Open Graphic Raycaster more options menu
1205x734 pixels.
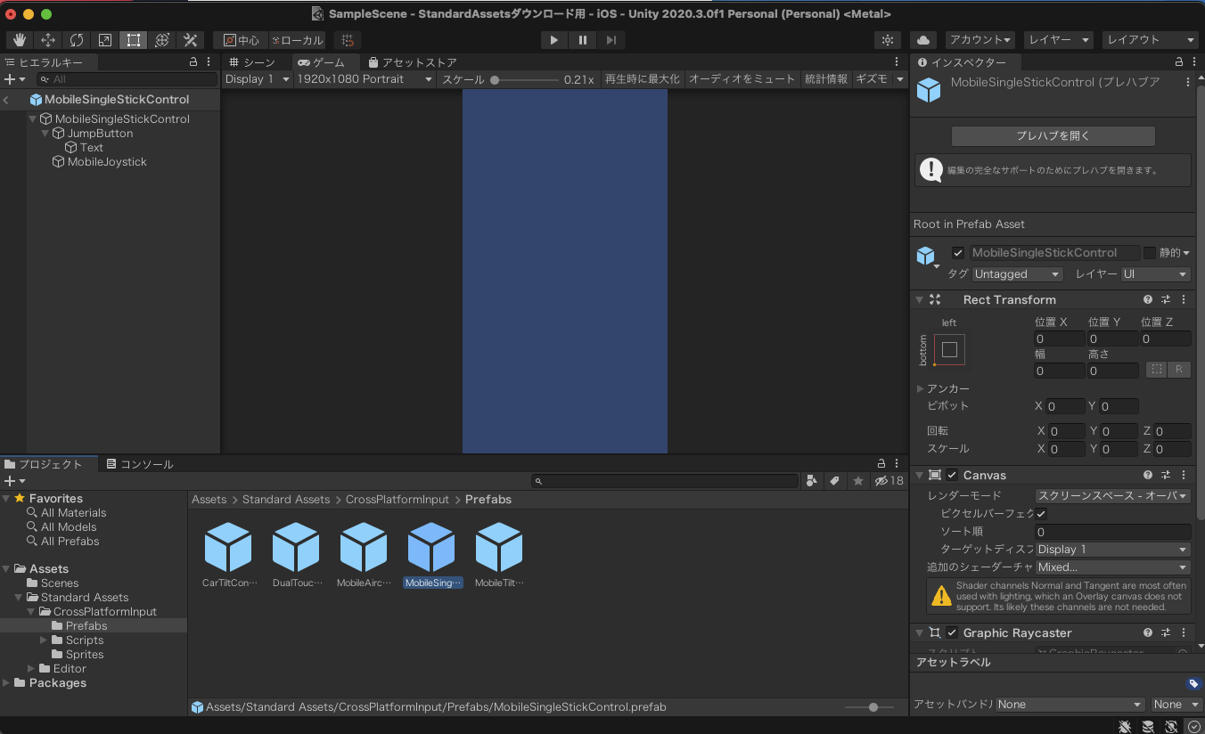pos(1184,633)
